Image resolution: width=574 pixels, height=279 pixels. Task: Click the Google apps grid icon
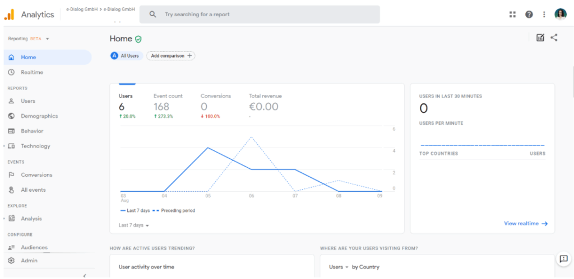512,15
